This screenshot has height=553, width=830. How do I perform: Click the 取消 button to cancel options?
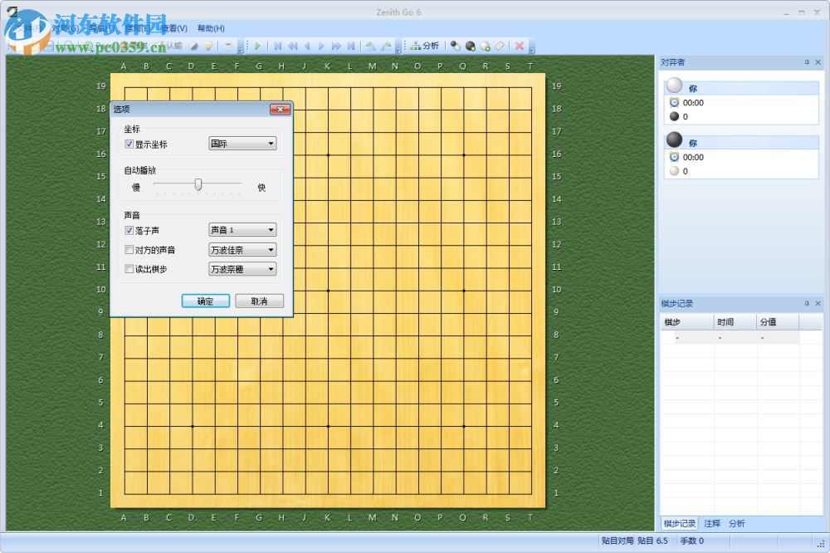[x=258, y=300]
